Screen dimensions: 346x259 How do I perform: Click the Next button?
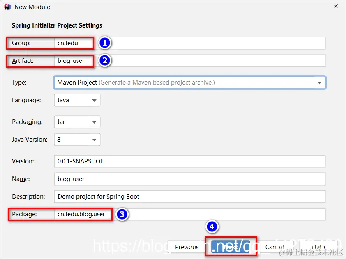coord(231,247)
